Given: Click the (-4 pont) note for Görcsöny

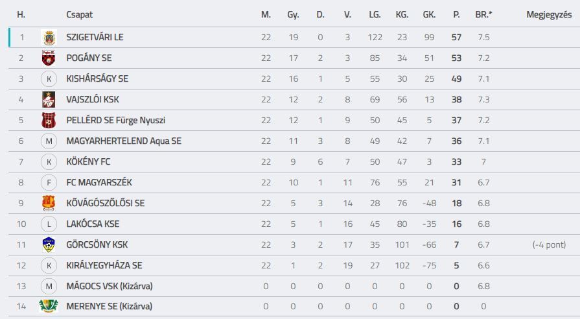Looking at the screenshot, I should point(549,244).
